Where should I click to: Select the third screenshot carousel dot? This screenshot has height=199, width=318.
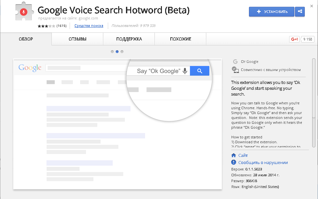pos(122,52)
